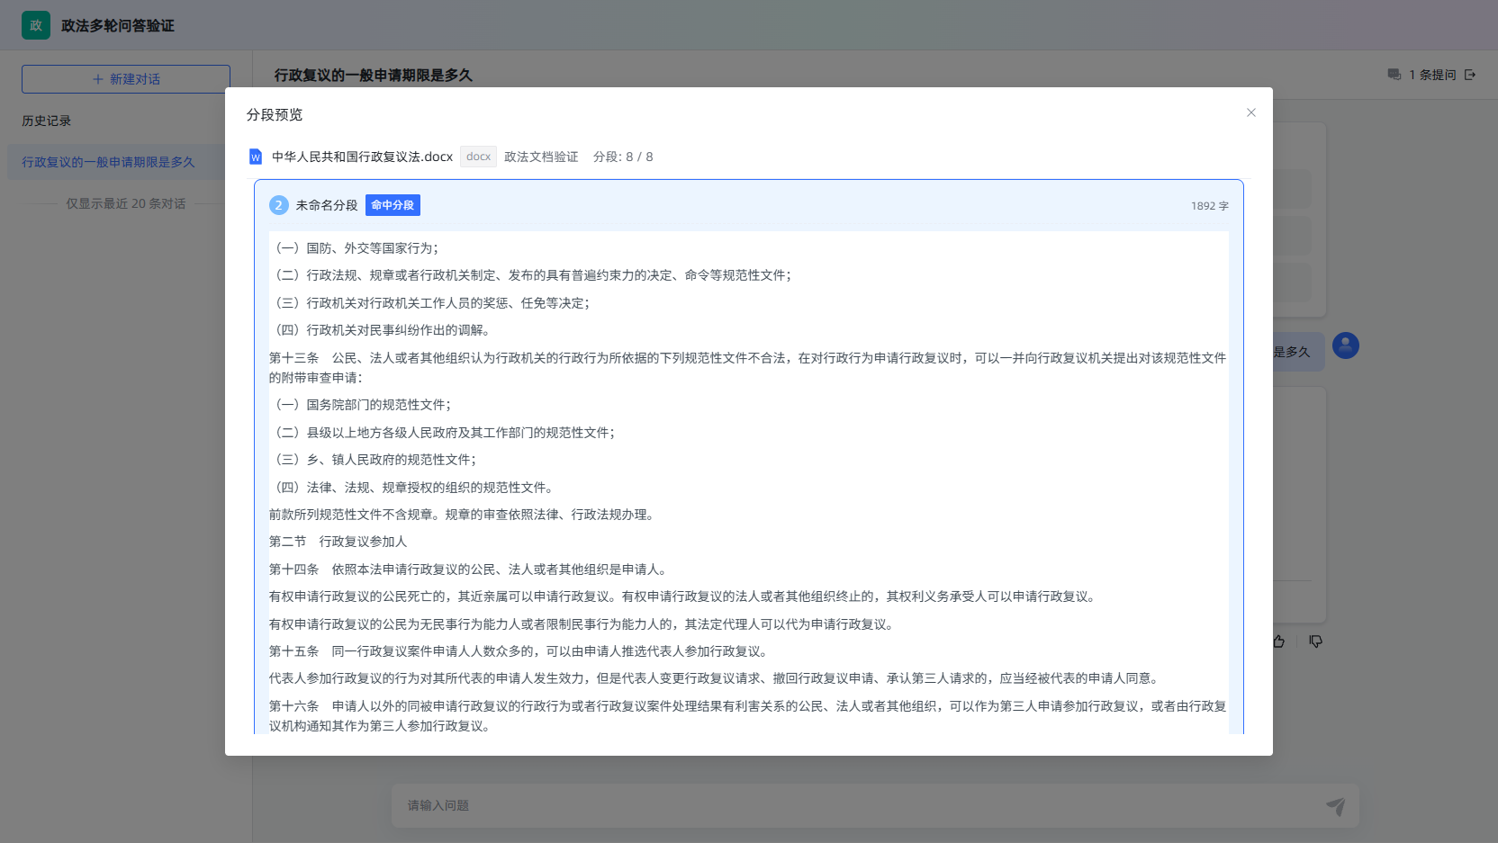Click the 政法文档验证 label
Screen dimensions: 1498x843
point(541,157)
